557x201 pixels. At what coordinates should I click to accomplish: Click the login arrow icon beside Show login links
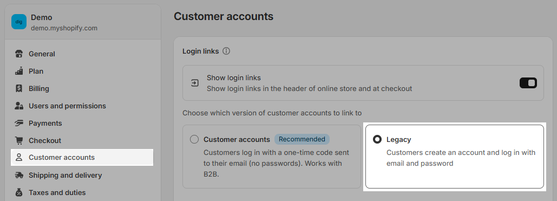(195, 83)
